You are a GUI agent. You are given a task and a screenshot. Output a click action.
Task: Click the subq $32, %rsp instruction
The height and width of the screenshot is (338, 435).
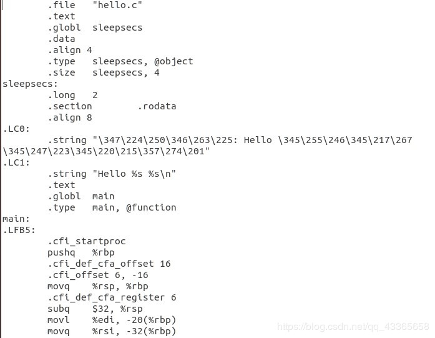(95, 309)
